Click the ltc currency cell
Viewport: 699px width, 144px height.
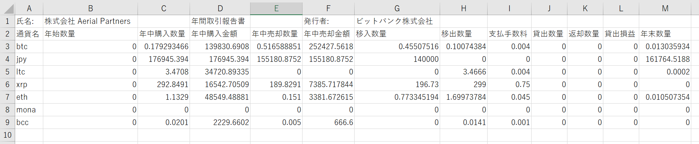pyautogui.click(x=29, y=72)
